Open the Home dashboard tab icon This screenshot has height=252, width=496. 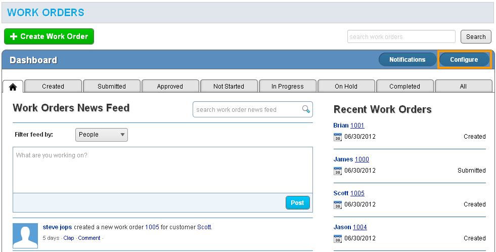13,87
